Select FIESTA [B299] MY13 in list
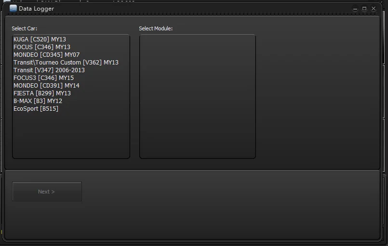The image size is (388, 246). [x=42, y=93]
